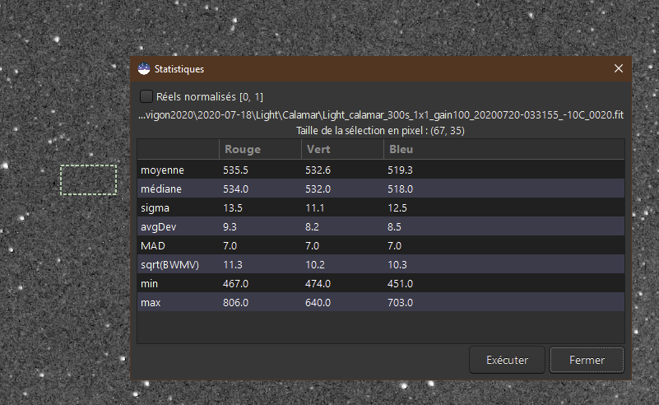Click the Rouge avgDev value 9.3

coord(230,226)
